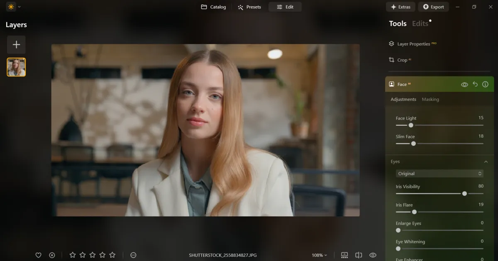Open the Eyes color preset dropdown
Screen dimensions: 498x261
coord(439,173)
